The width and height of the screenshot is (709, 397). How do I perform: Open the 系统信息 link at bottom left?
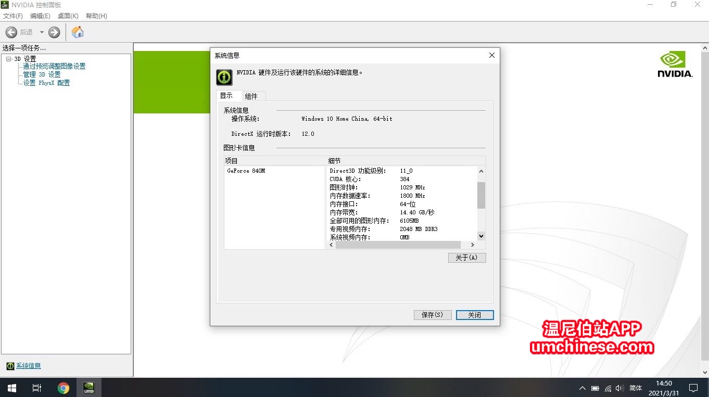point(29,366)
